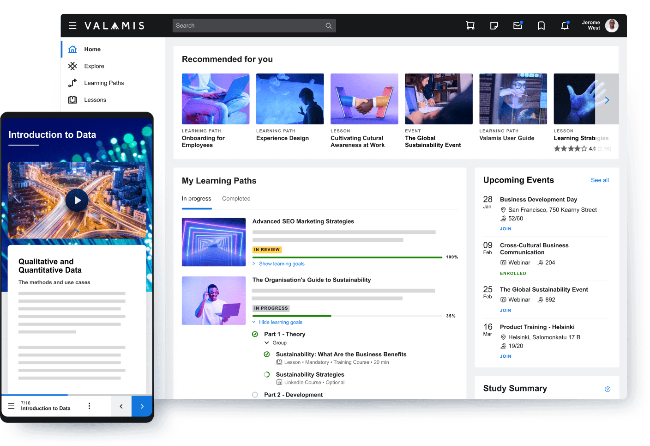This screenshot has width=650, height=446.
Task: Click See all upcoming events
Action: 600,180
